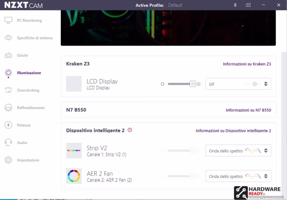287x200 pixels.
Task: Click the Strip V2 brightness slider
Action: tap(182, 151)
